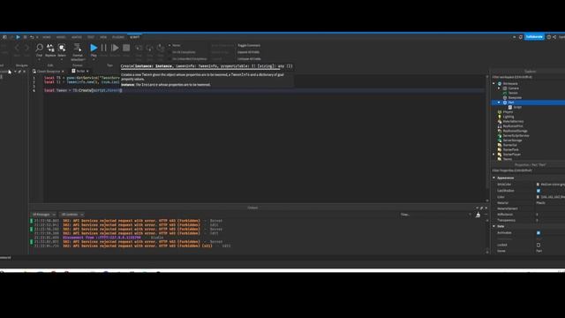Toggle the Locked checkbox
This screenshot has height=318, width=565.
(x=539, y=245)
